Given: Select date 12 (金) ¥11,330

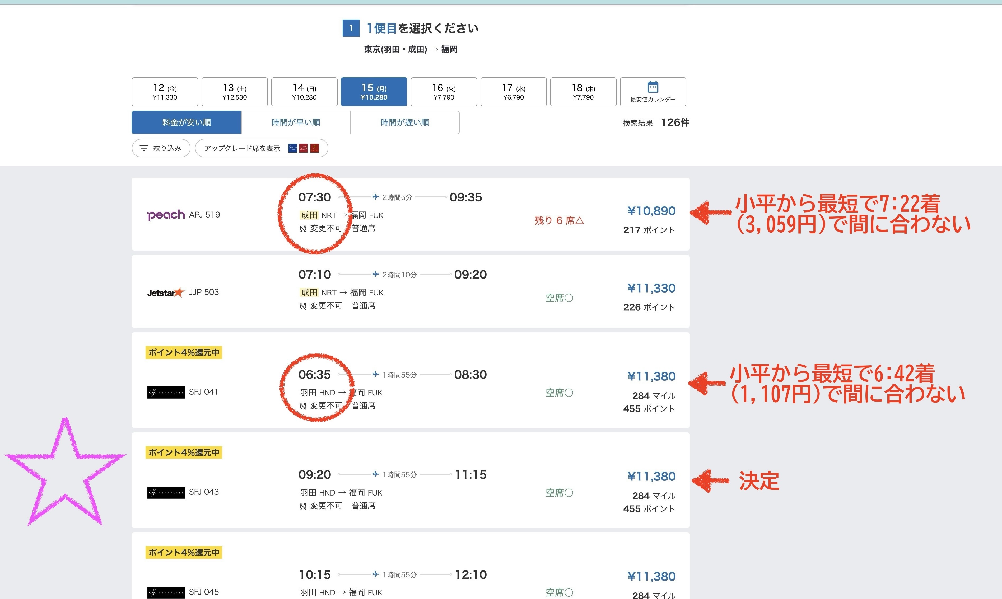Looking at the screenshot, I should pyautogui.click(x=165, y=92).
